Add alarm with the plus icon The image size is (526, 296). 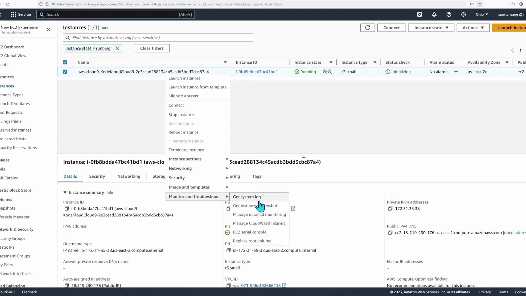456,72
